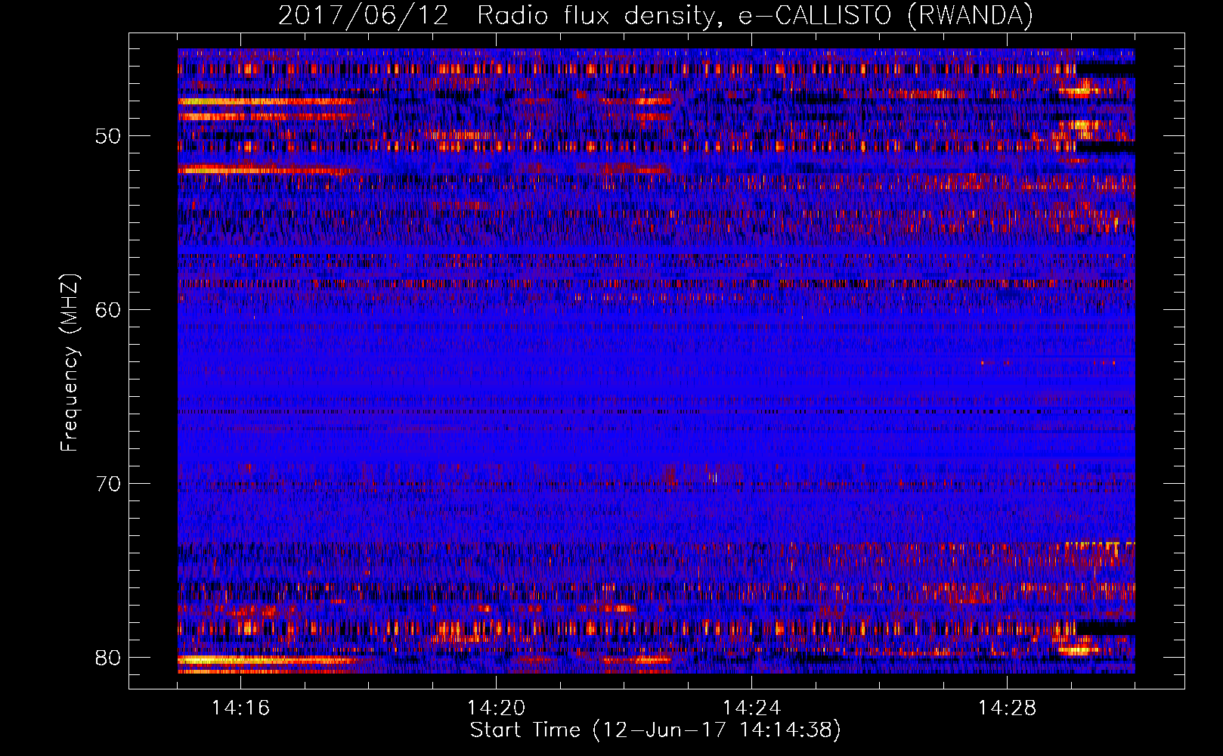The height and width of the screenshot is (756, 1223).
Task: Click the plot title "Radio flux density, e-CALLISTO (RWANDA)"
Action: (755, 16)
